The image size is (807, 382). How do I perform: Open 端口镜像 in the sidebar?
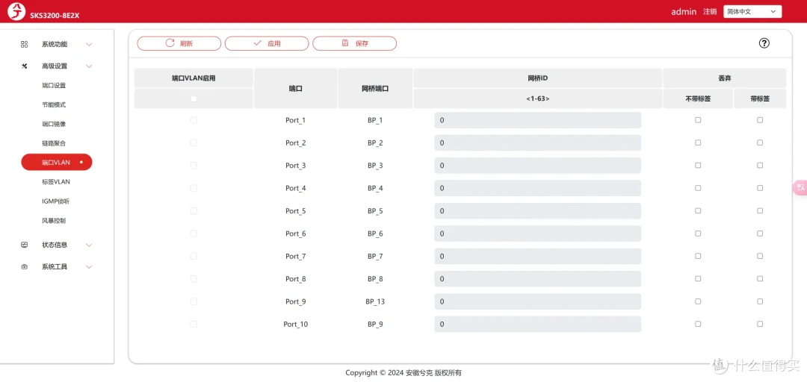tap(54, 124)
